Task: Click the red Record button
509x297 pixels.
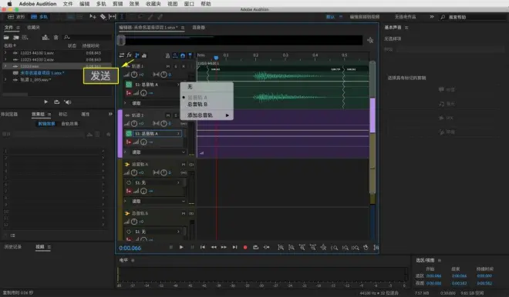Action: (245, 248)
